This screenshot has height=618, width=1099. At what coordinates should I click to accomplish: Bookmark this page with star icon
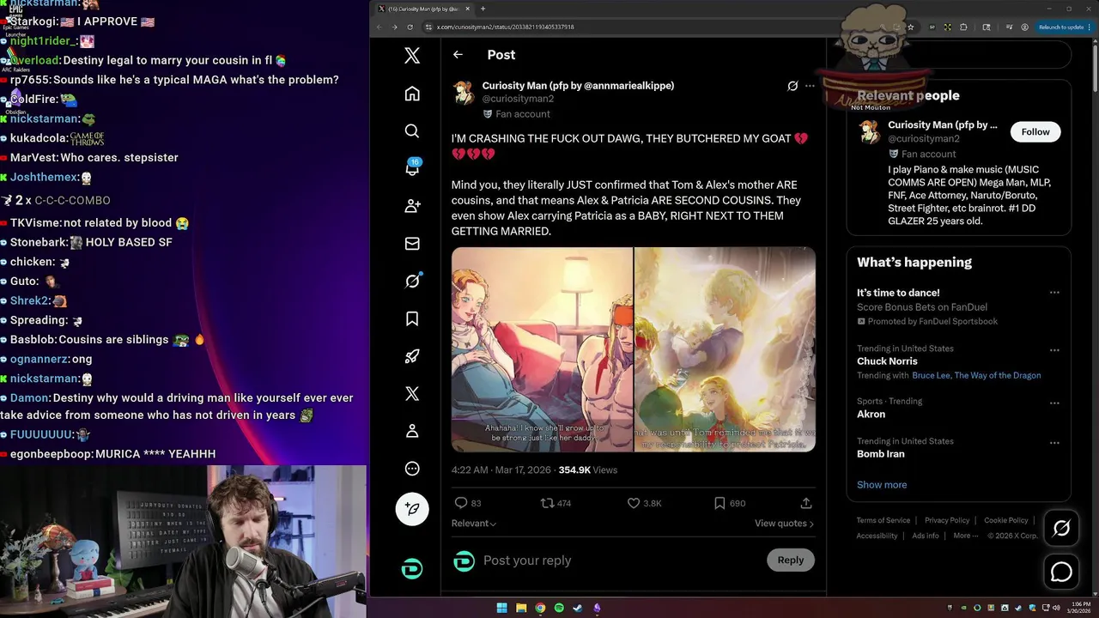click(910, 27)
